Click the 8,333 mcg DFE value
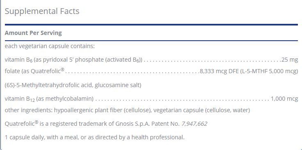 [220, 72]
